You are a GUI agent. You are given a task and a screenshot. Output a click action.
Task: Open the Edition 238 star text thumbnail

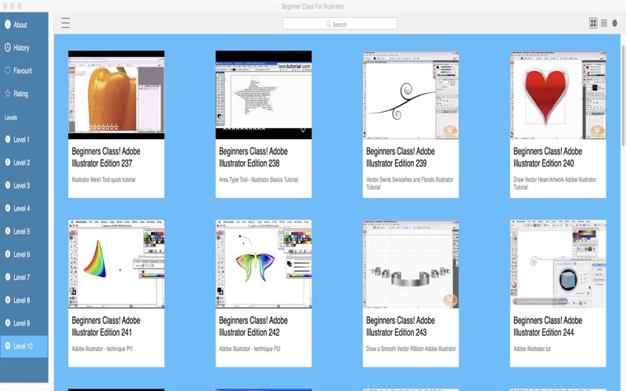coord(264,95)
